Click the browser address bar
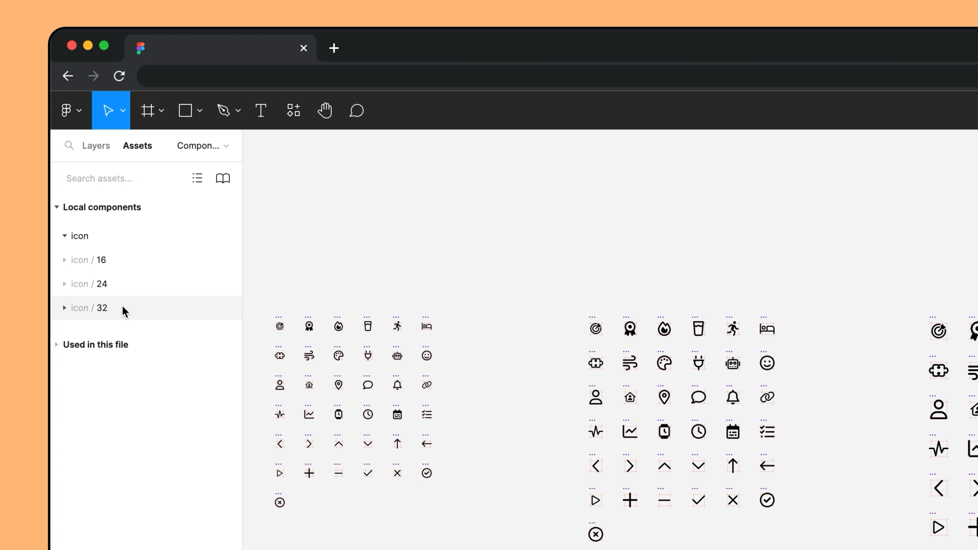978x550 pixels. point(557,76)
